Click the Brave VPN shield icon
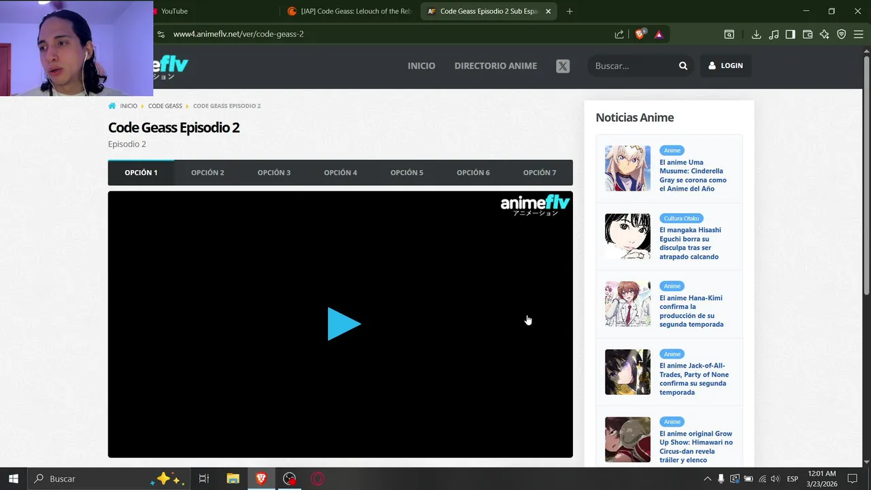The width and height of the screenshot is (871, 490). point(842,34)
